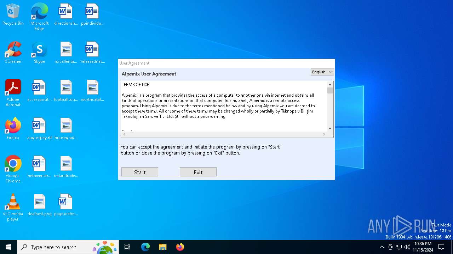This screenshot has height=254, width=453.
Task: Select the worthcatal... image file icon
Action: click(92, 91)
